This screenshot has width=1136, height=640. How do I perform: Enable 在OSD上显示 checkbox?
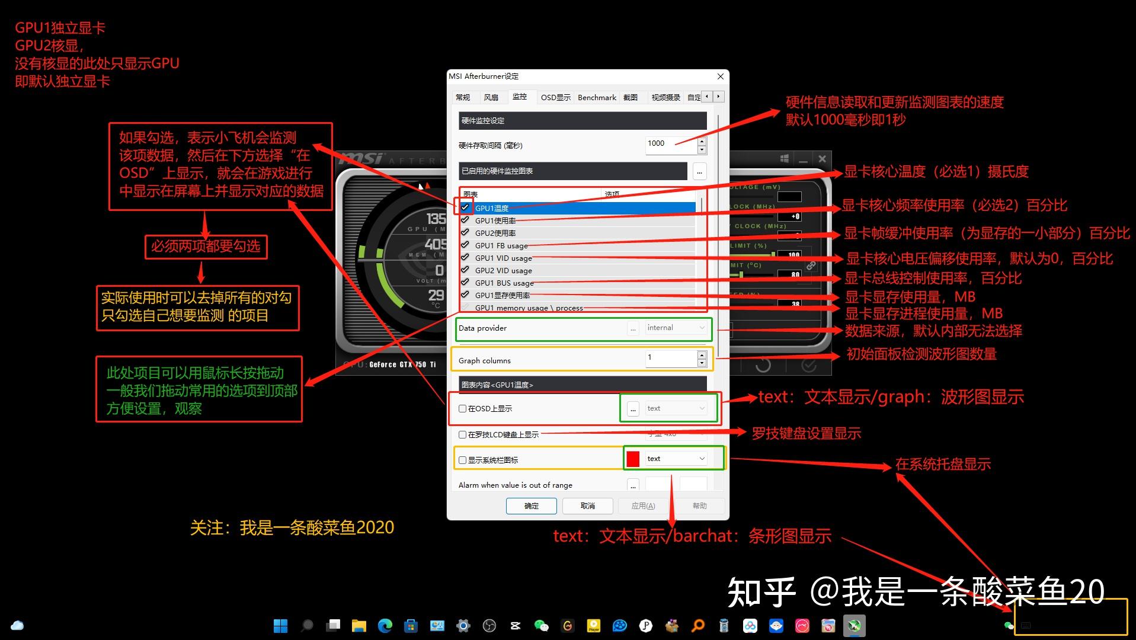click(462, 408)
